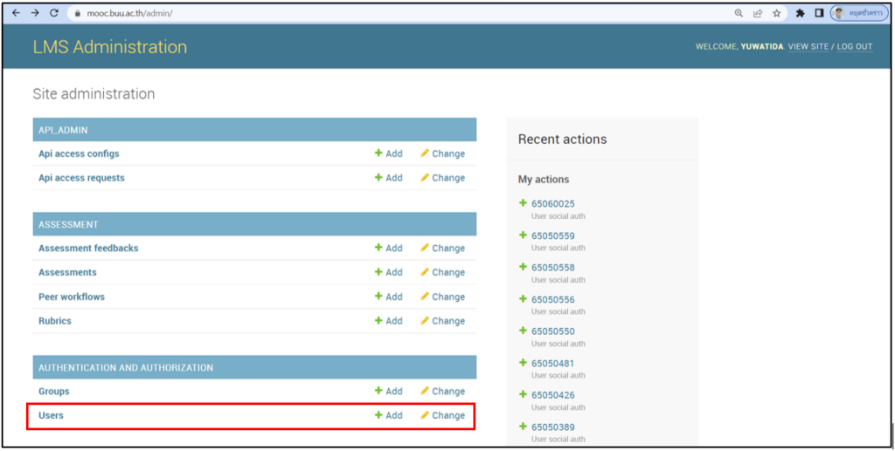This screenshot has height=451, width=895.
Task: Click the browser forward arrow icon
Action: 35,13
